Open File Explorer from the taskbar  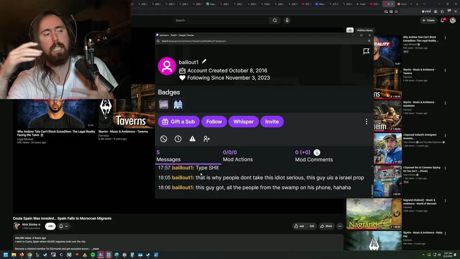pyautogui.click(x=14, y=255)
